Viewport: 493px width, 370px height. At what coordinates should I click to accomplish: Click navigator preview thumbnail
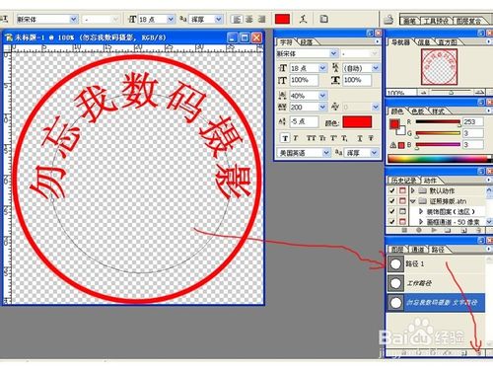click(x=440, y=67)
